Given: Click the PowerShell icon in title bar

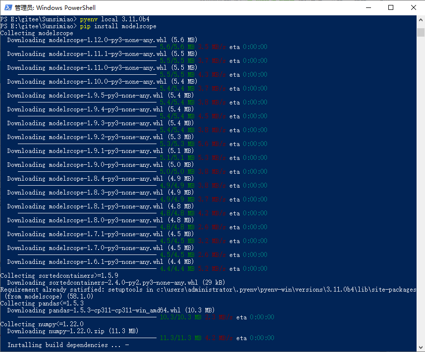Looking at the screenshot, I should click(8, 7).
